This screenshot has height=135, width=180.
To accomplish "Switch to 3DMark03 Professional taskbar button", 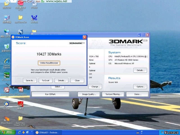I will click(x=48, y=132).
